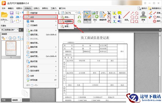
Task: Click thumbnail panel zoom-out minus icon
Action: [x=14, y=38]
